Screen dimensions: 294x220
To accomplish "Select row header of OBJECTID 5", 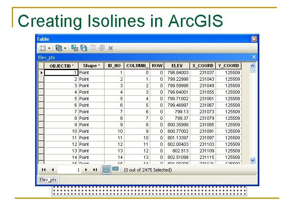I will [x=41, y=99].
